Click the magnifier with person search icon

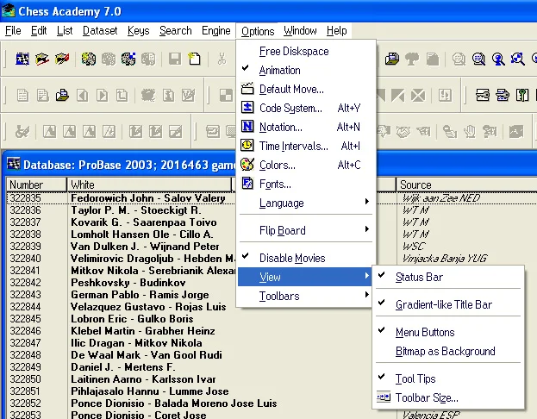498,59
